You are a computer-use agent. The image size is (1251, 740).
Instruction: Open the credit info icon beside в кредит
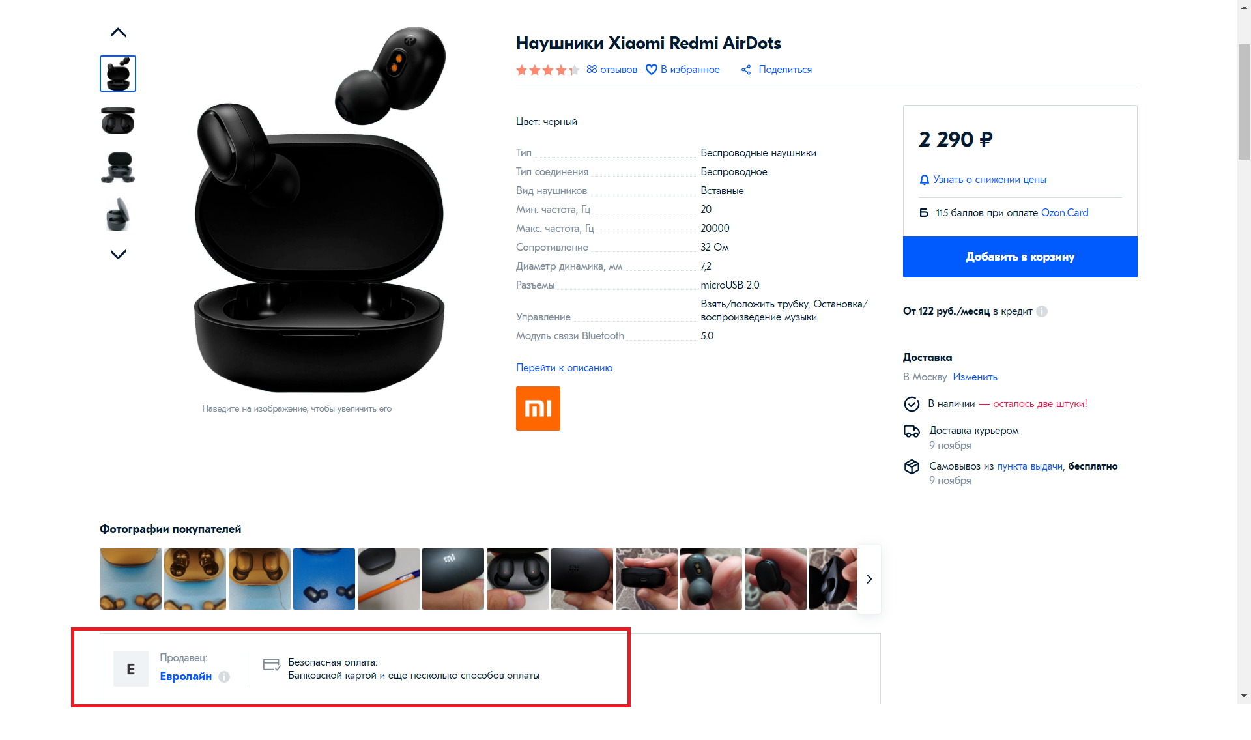pyautogui.click(x=1042, y=311)
